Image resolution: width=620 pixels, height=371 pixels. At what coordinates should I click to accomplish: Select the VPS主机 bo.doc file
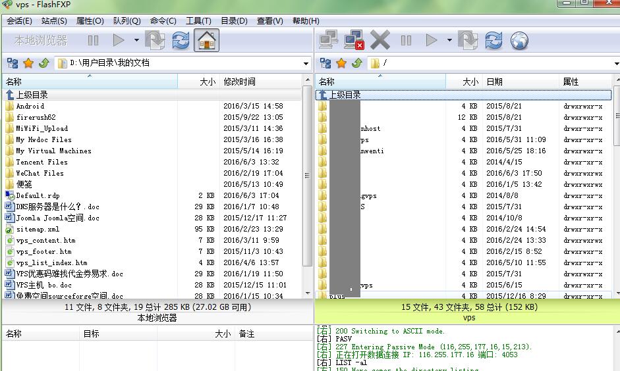tap(43, 285)
